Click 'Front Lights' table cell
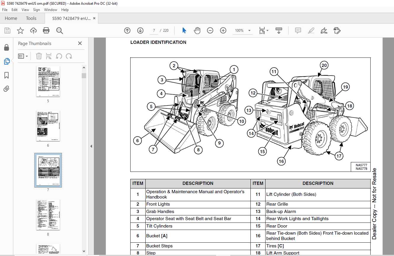This screenshot has height=256, width=394. point(198,204)
